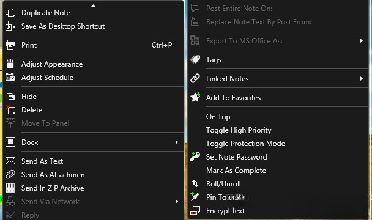Screen dimensions: 372x220
Task: Click the Adjust Schedule calendar icon
Action: point(10,78)
